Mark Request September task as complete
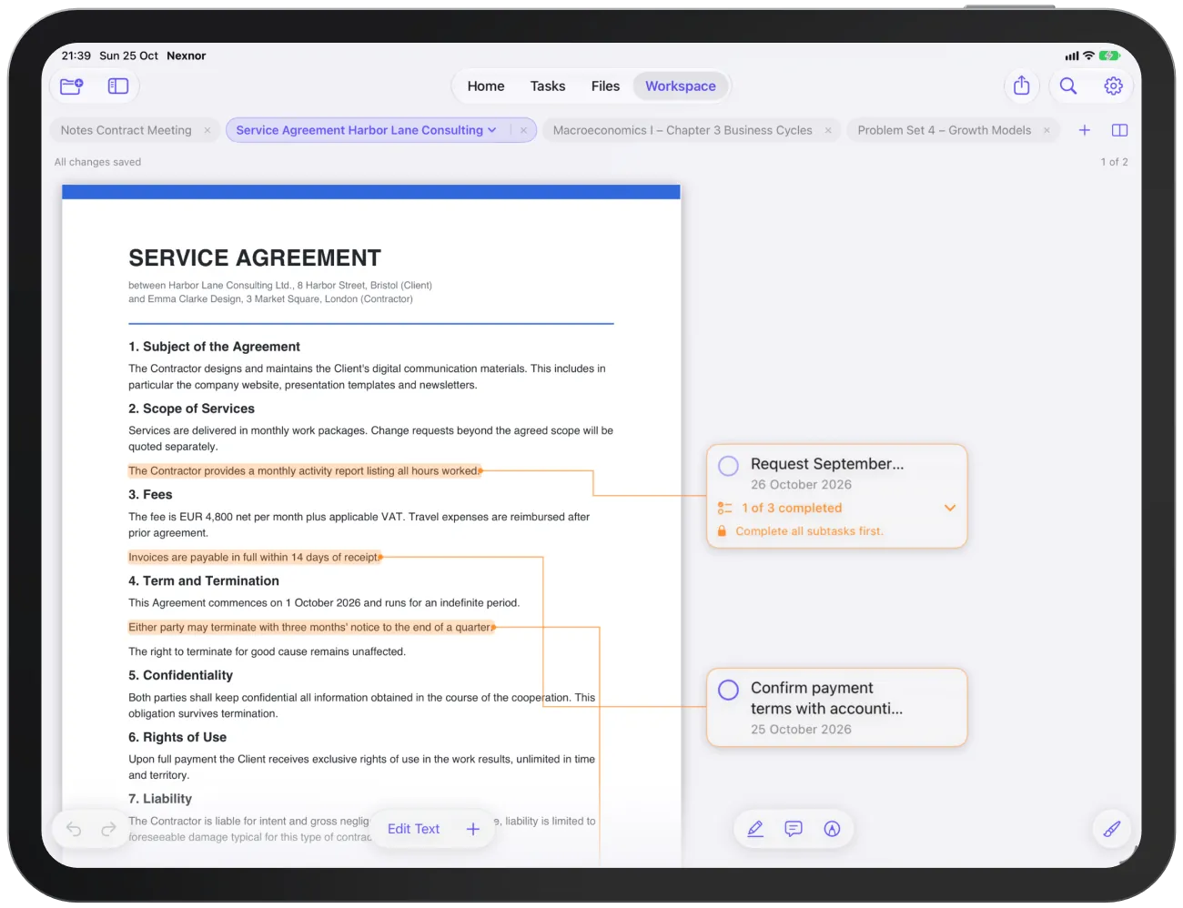This screenshot has width=1183, height=908. pyautogui.click(x=729, y=466)
